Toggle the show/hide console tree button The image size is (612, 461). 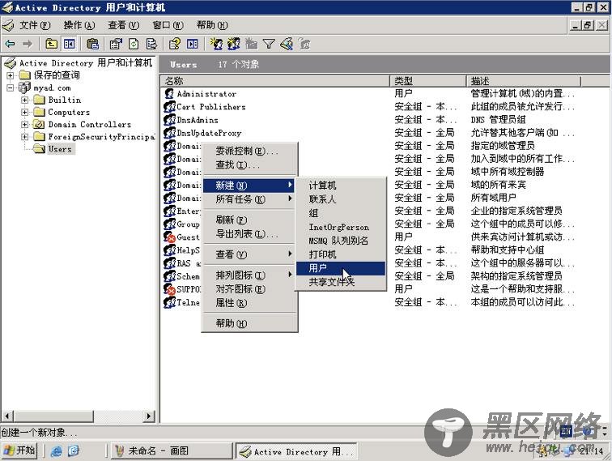70,44
